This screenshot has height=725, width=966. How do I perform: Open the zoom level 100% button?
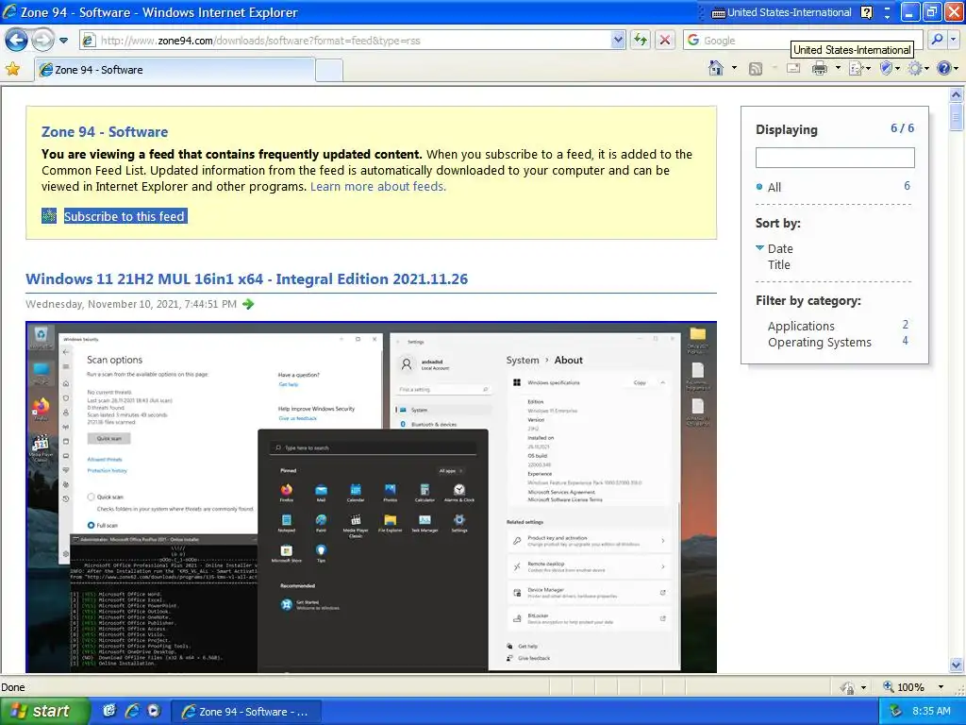(x=904, y=687)
